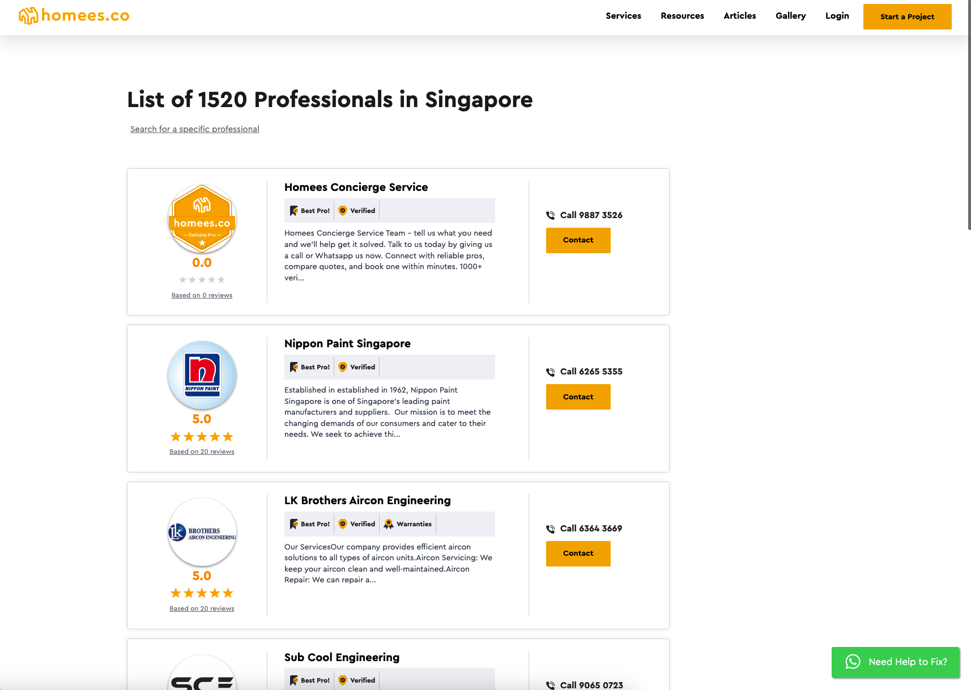
Task: Click the homees.co logo
Action: click(74, 16)
